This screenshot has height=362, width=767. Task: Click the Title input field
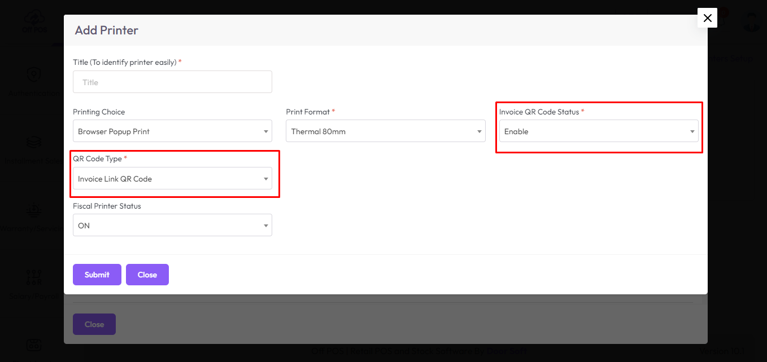172,82
